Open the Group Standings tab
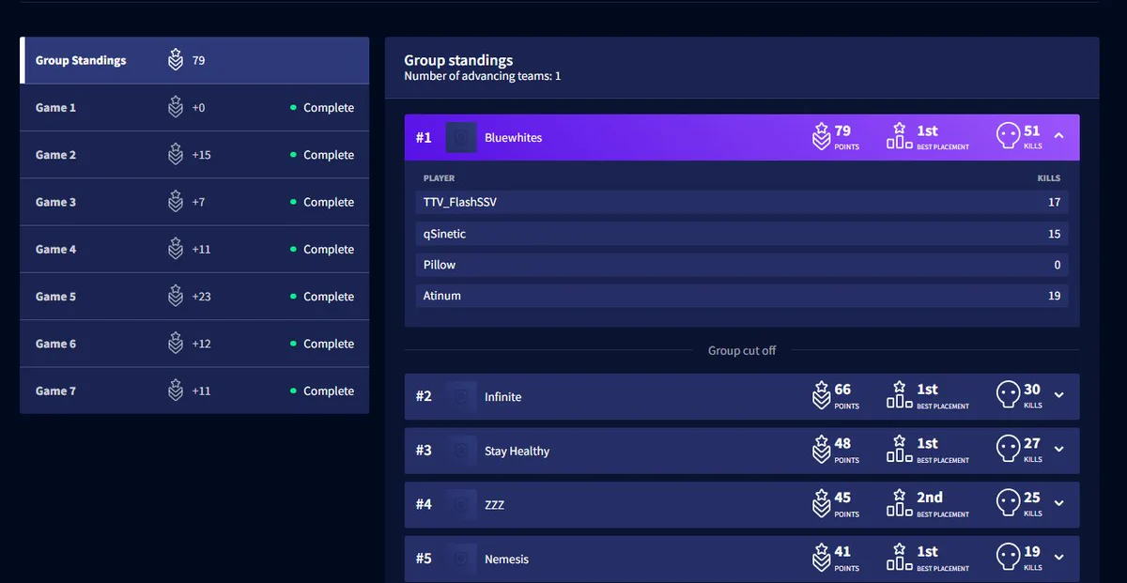The height and width of the screenshot is (583, 1127). (x=194, y=60)
